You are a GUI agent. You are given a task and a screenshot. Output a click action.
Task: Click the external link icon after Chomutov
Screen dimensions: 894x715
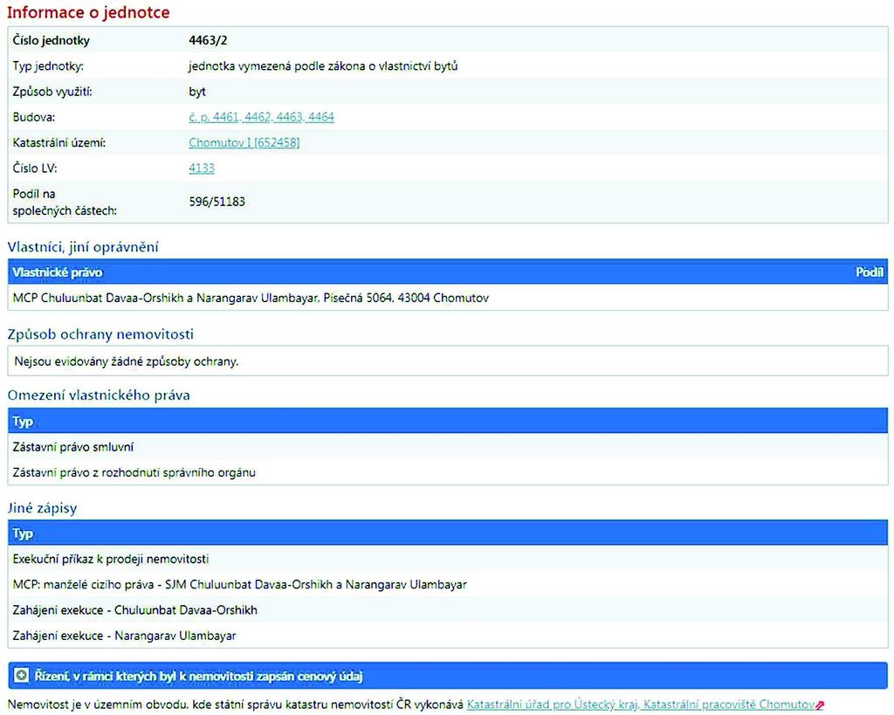click(821, 705)
